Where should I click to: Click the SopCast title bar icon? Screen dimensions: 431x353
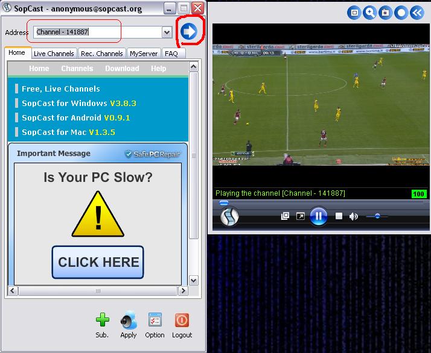pos(7,8)
